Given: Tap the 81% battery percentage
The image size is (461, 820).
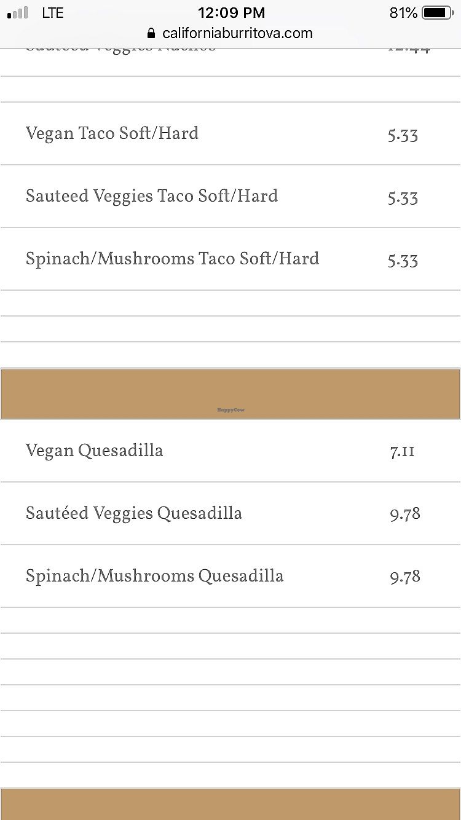Looking at the screenshot, I should click(x=403, y=12).
